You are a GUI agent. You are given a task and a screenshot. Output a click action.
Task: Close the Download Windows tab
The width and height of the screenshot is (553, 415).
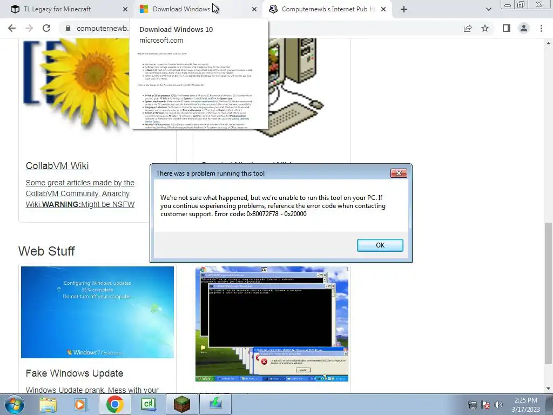pyautogui.click(x=254, y=10)
